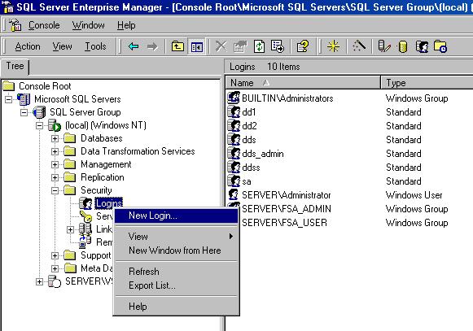Click the Forward arrow toolbar icon
473x331 pixels.
pyautogui.click(x=152, y=46)
